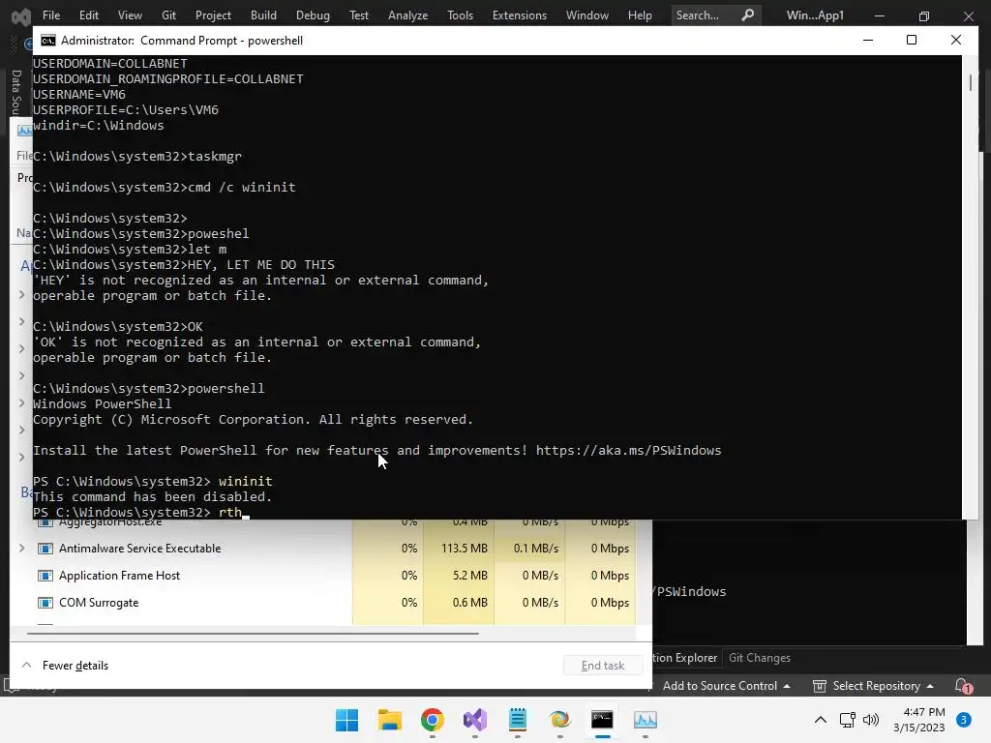
Task: Select the Application Frame Host row
Action: [323, 576]
